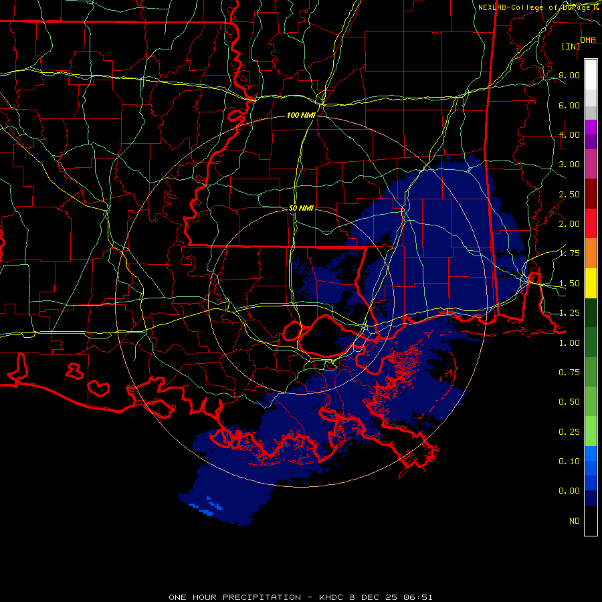Viewport: 602px width, 602px height.
Task: Click the 2.00 legend label
Action: pos(569,224)
